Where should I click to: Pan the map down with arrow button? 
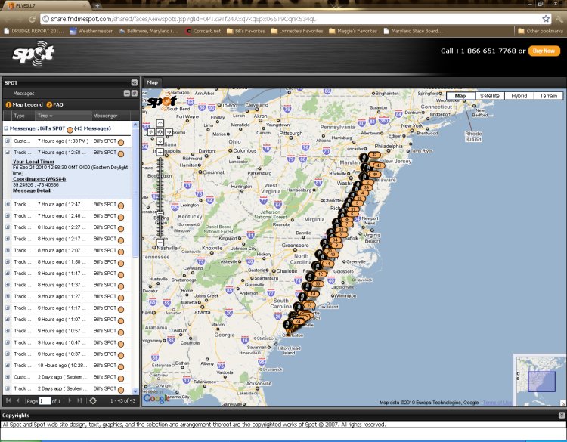[160, 141]
